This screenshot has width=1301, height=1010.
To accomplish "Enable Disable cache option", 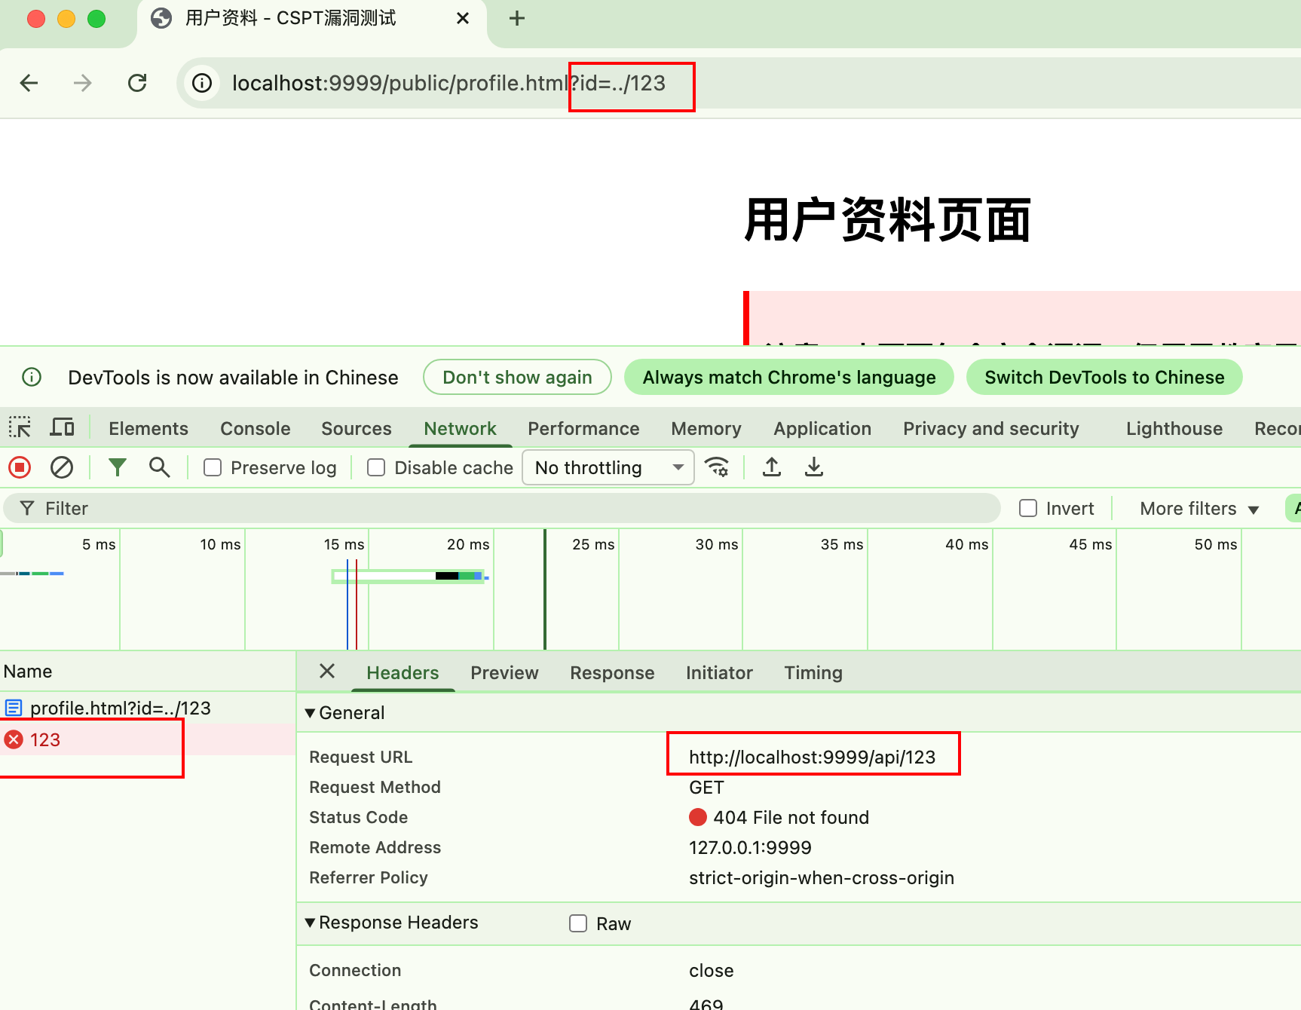I will tap(375, 467).
